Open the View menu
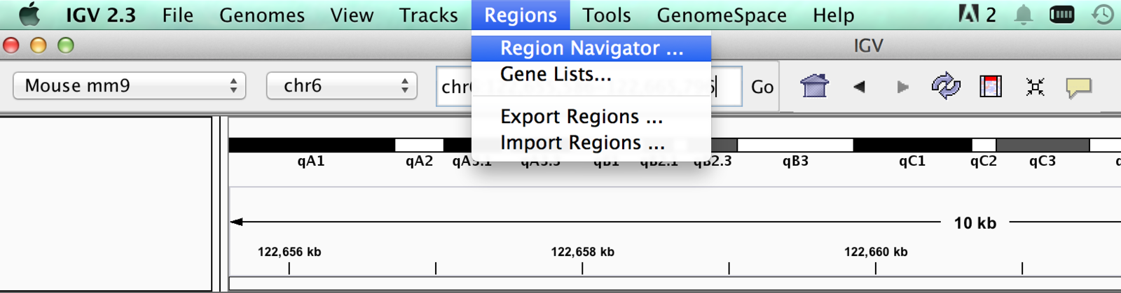 pos(352,15)
